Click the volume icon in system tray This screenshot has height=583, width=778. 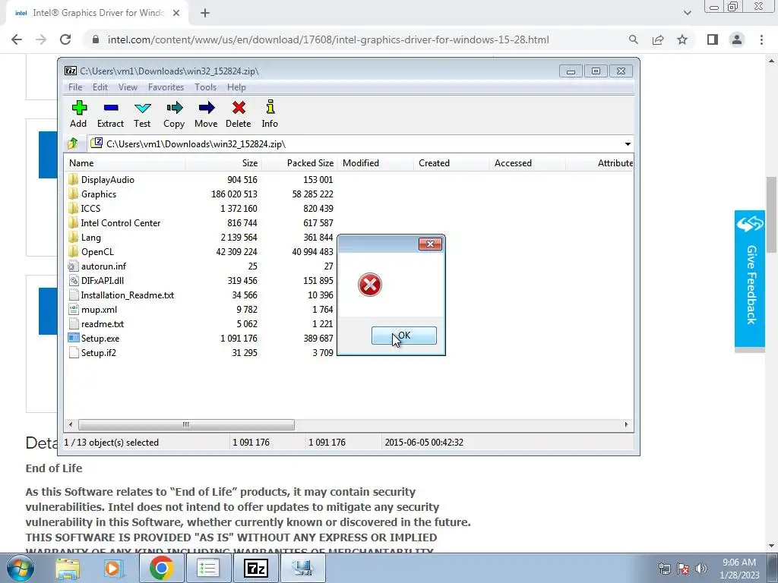pyautogui.click(x=701, y=568)
